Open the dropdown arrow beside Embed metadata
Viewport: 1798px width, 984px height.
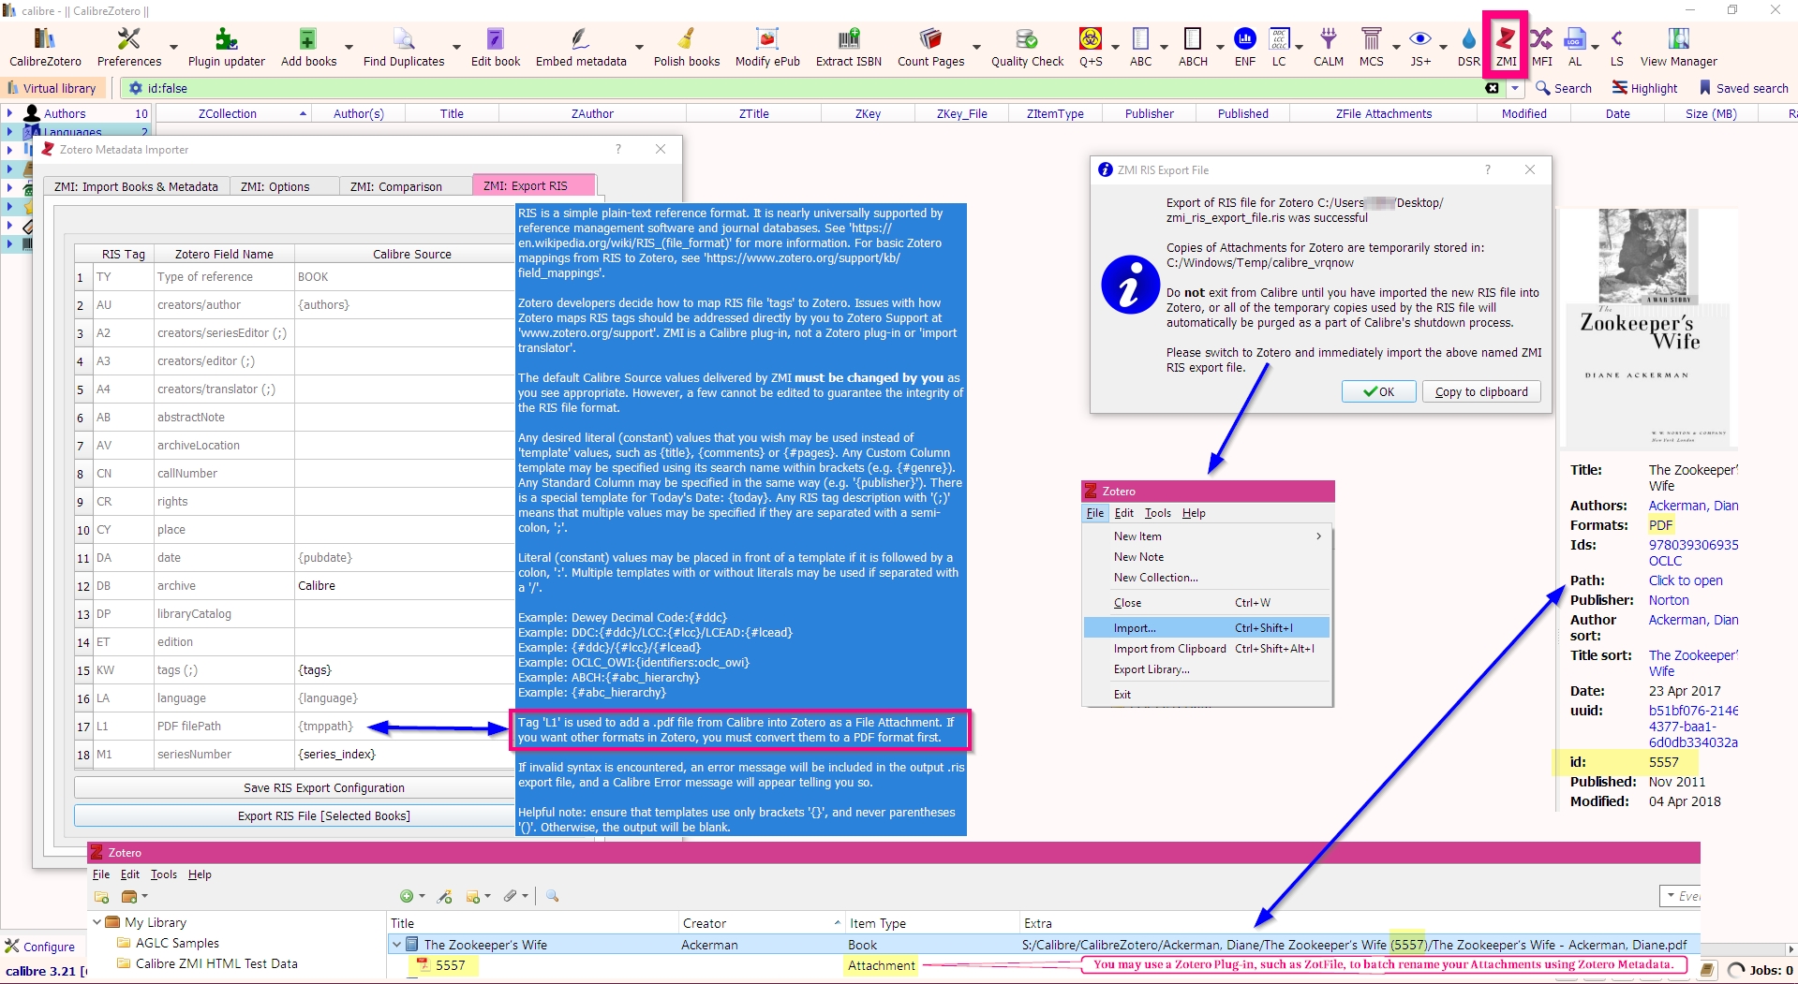[x=639, y=47]
